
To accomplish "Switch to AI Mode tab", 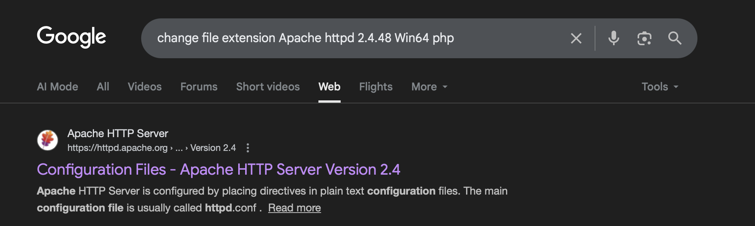I will (x=58, y=87).
